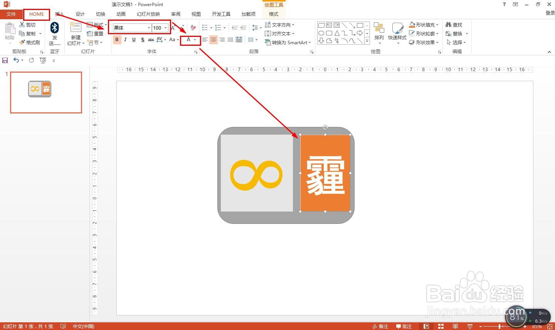The image size is (555, 330).
Task: Fit slide to current window icon
Action: click(x=550, y=327)
